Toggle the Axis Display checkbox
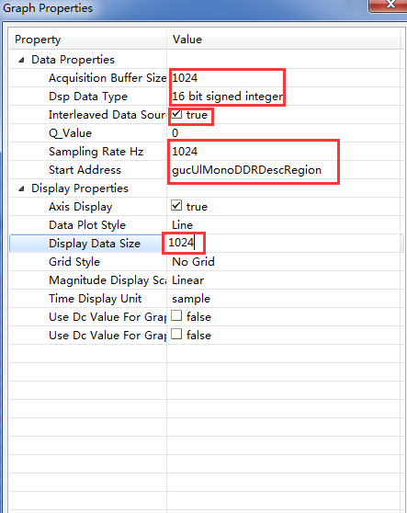This screenshot has width=407, height=513. tap(176, 206)
